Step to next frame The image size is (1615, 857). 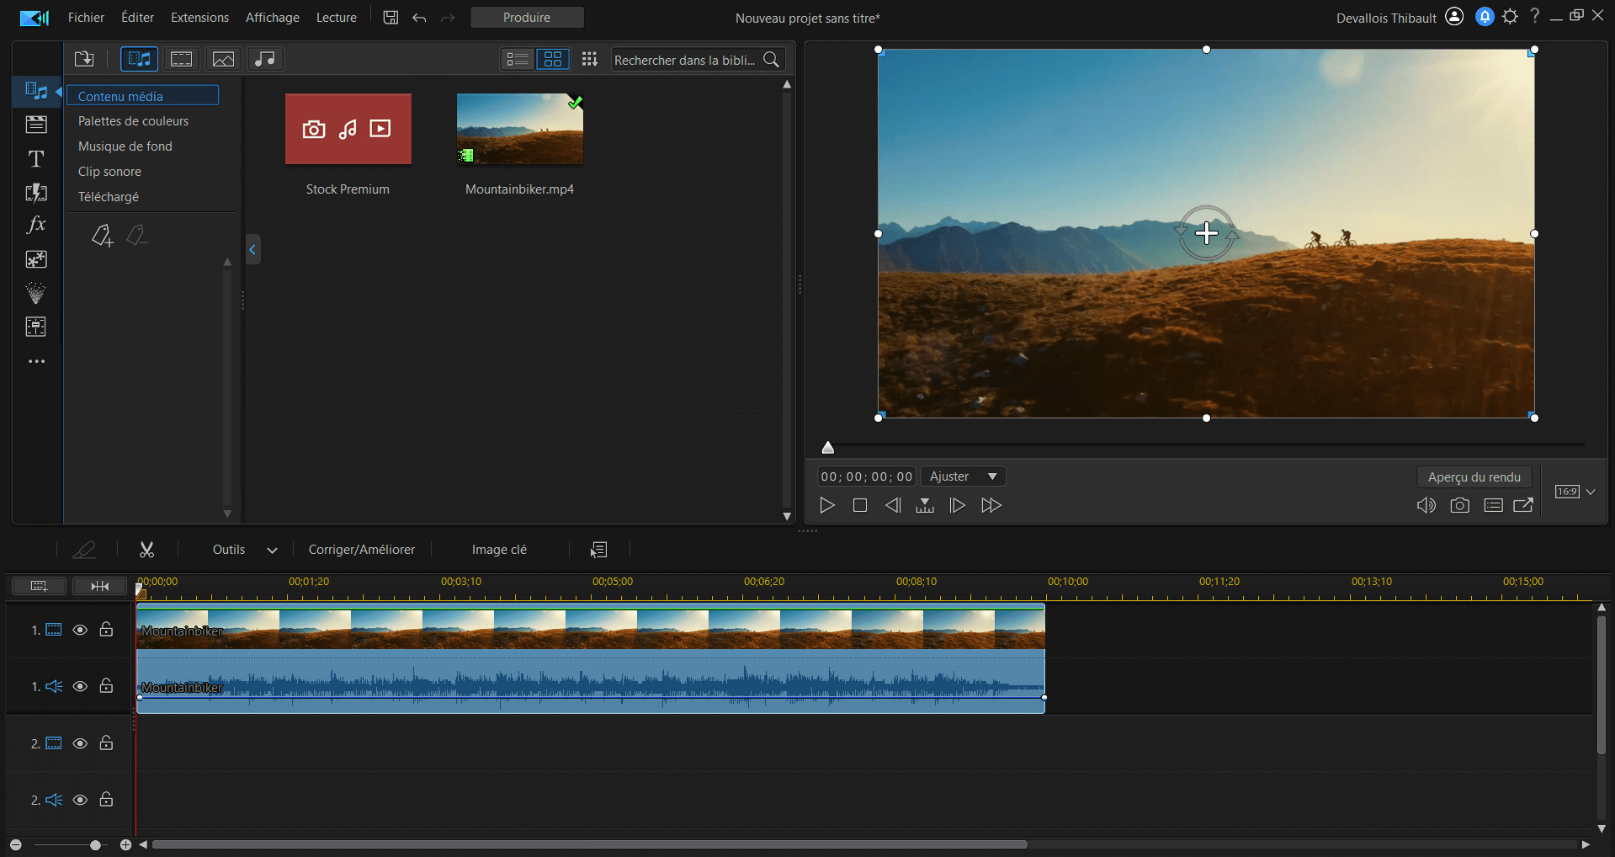[x=957, y=505]
